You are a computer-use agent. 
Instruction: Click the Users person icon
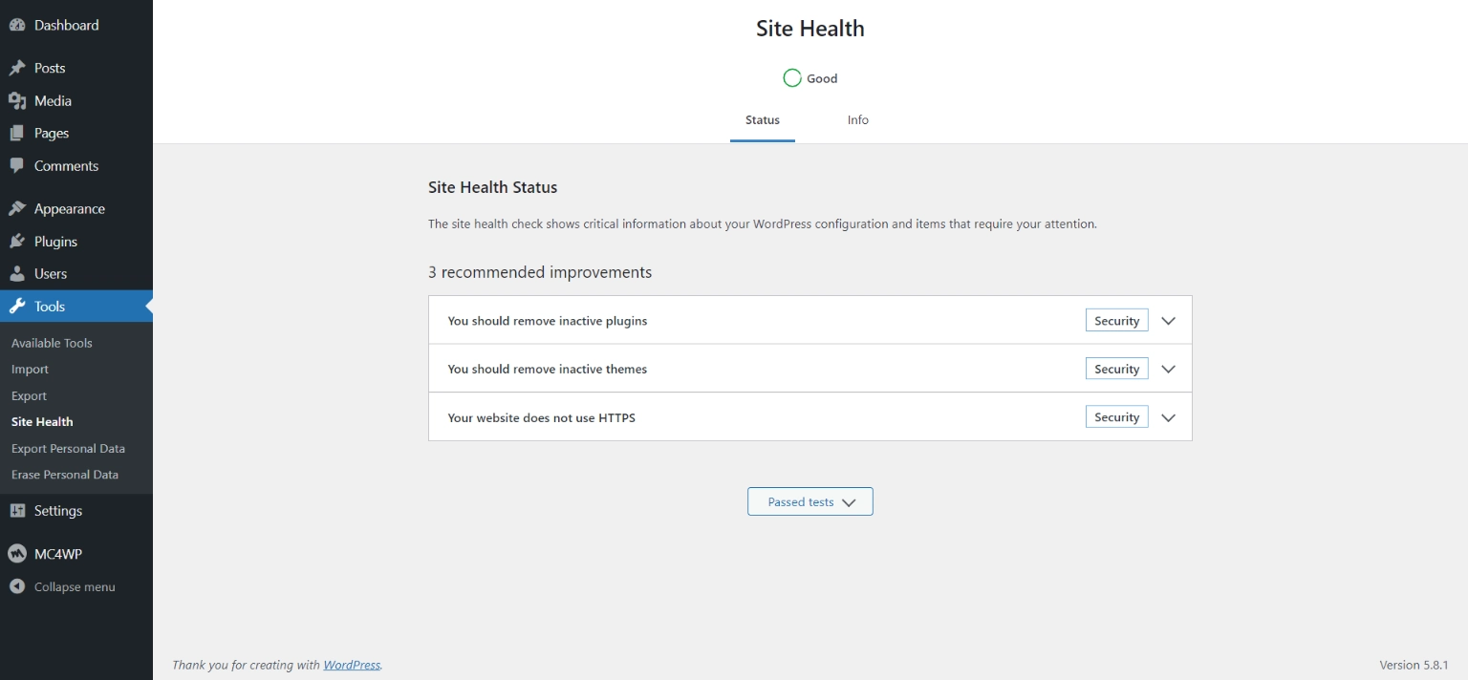pyautogui.click(x=17, y=273)
